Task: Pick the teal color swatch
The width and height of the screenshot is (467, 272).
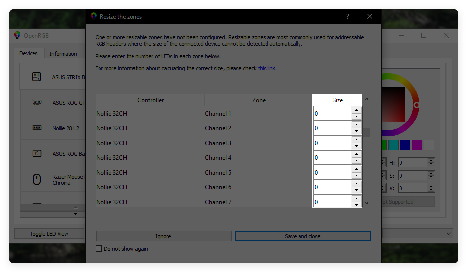Action: click(393, 145)
